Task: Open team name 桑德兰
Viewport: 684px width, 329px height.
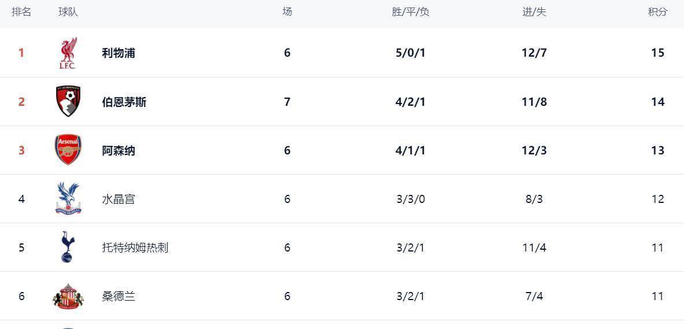Action: [x=119, y=296]
